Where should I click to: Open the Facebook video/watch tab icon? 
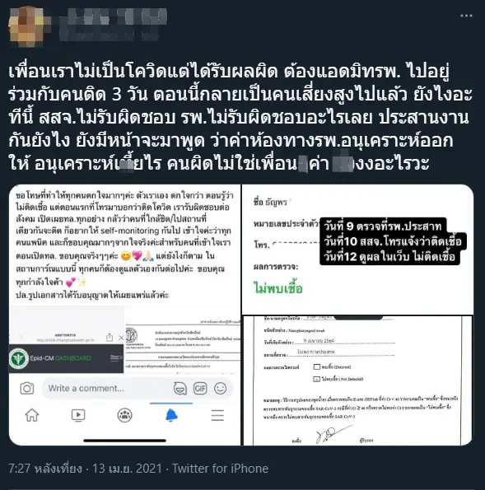pos(78,415)
